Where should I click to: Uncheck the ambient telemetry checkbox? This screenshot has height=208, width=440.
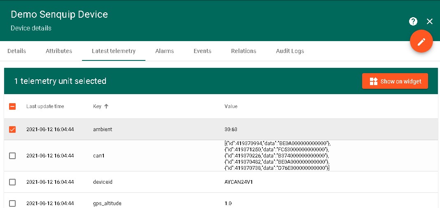(12, 129)
